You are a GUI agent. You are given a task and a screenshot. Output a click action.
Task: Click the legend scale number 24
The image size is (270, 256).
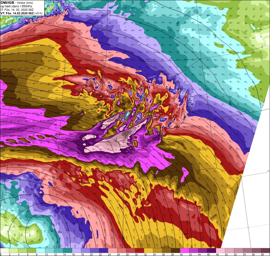click(110, 254)
